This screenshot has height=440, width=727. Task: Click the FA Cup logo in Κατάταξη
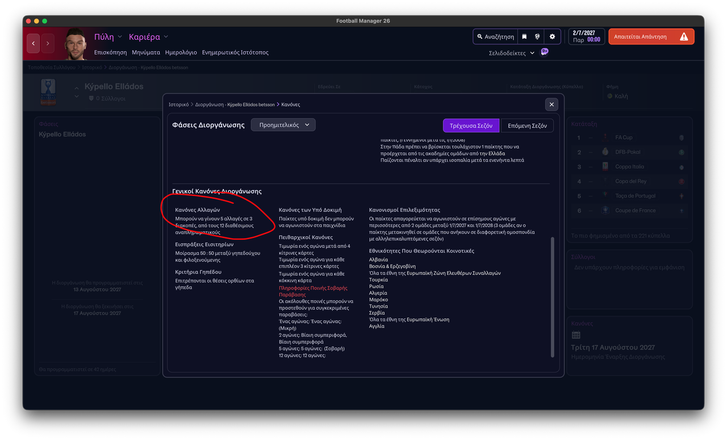point(605,137)
